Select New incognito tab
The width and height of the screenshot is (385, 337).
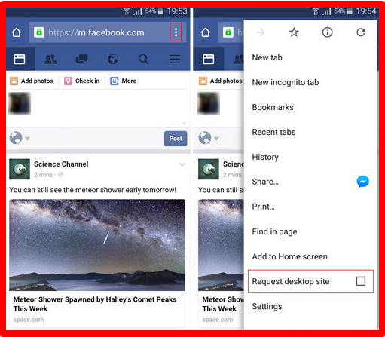pyautogui.click(x=310, y=82)
